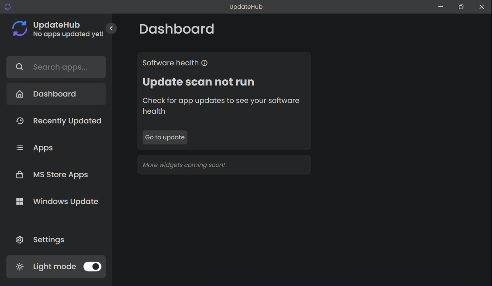
Task: Click the Software health info icon
Action: pyautogui.click(x=204, y=63)
